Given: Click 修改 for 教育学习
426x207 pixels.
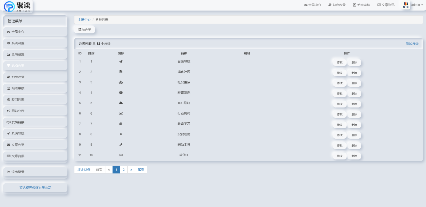Looking at the screenshot, I should tap(340, 125).
